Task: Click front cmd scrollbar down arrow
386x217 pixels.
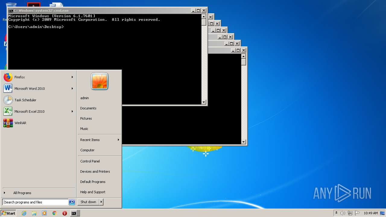Action: point(204,102)
